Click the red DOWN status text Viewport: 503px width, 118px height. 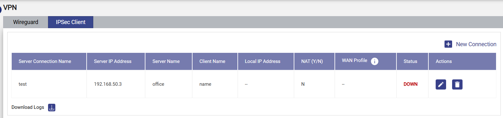(410, 84)
